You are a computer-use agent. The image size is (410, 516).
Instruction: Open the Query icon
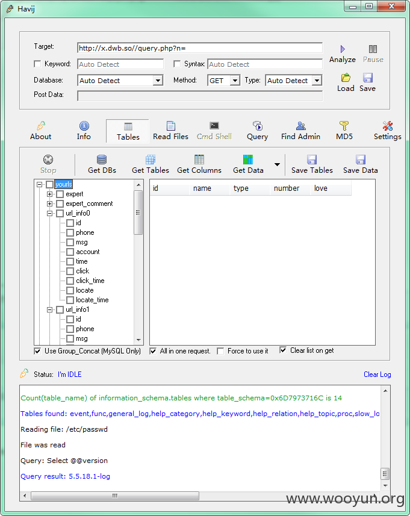[257, 126]
